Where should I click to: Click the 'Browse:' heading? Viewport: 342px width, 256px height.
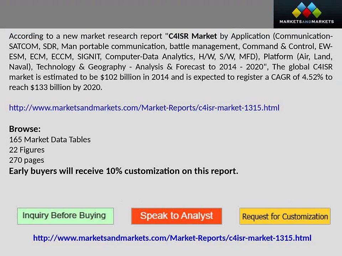coord(25,129)
